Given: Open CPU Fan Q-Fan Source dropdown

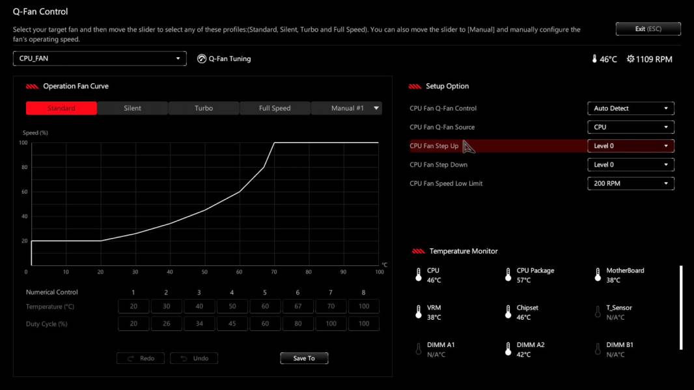Looking at the screenshot, I should click(x=631, y=127).
